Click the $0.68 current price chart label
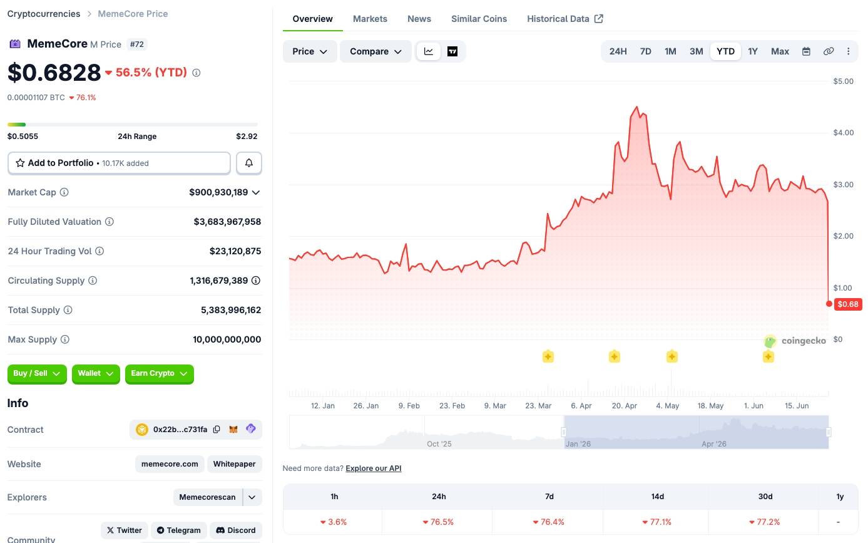868x543 pixels. (x=848, y=304)
